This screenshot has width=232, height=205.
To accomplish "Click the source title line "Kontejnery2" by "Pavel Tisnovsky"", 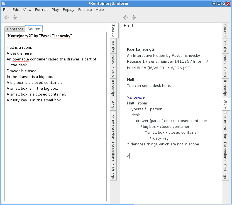I will point(39,36).
